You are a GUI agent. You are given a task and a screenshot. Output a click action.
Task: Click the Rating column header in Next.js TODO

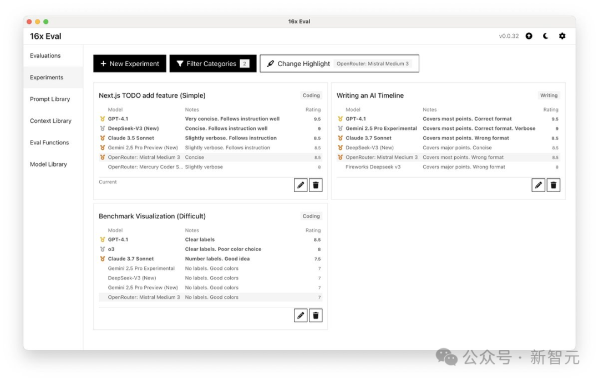[x=313, y=110]
